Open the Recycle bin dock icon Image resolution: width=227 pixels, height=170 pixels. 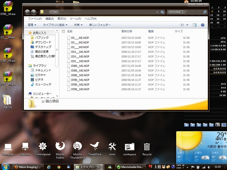pyautogui.click(x=147, y=146)
